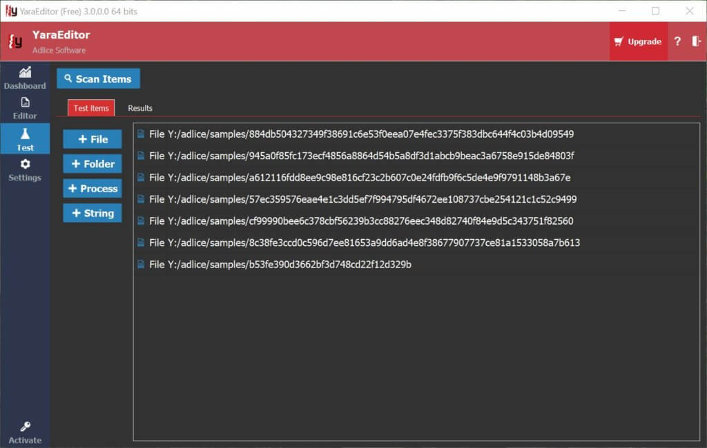Add a Process test item
Image resolution: width=707 pixels, height=448 pixels.
pyautogui.click(x=93, y=189)
